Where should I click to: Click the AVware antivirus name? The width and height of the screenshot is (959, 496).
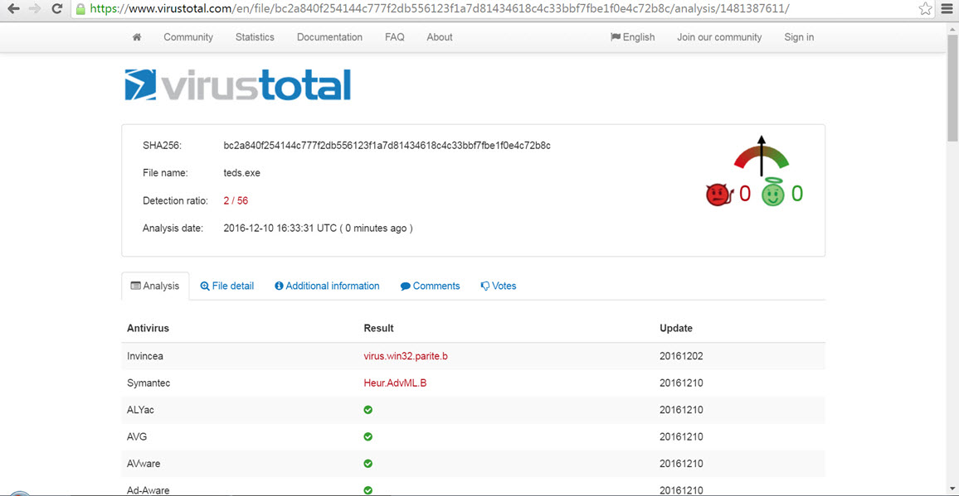pyautogui.click(x=144, y=464)
